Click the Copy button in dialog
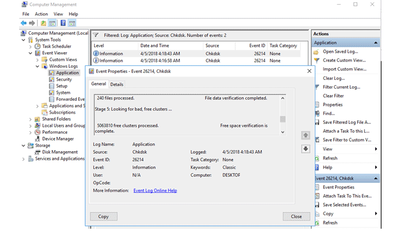Viewport: 403px width, 242px height. [x=103, y=217]
